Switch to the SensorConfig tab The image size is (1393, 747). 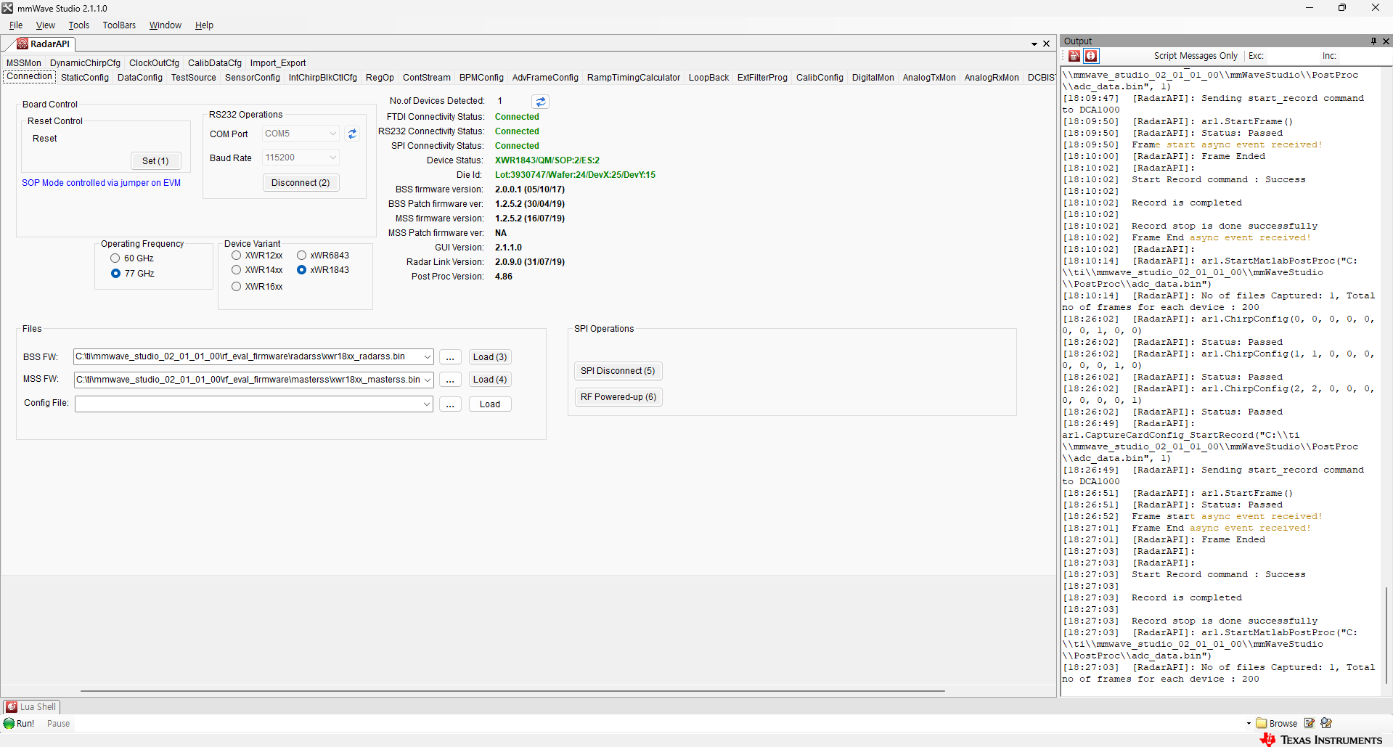(x=253, y=78)
